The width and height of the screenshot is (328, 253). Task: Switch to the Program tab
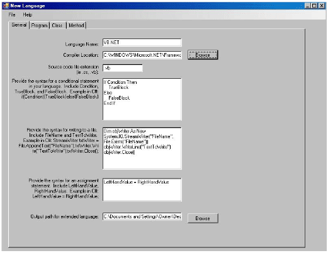(x=39, y=25)
